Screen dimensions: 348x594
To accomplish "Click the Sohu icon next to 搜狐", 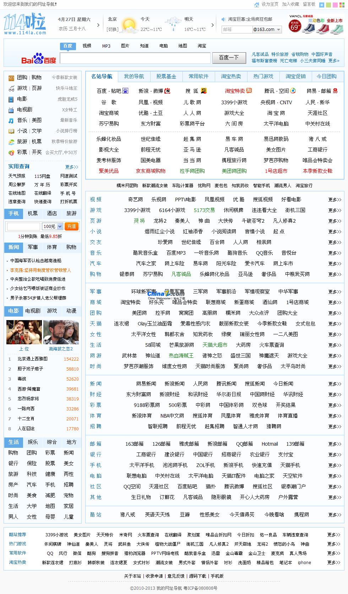I will 204,91.
